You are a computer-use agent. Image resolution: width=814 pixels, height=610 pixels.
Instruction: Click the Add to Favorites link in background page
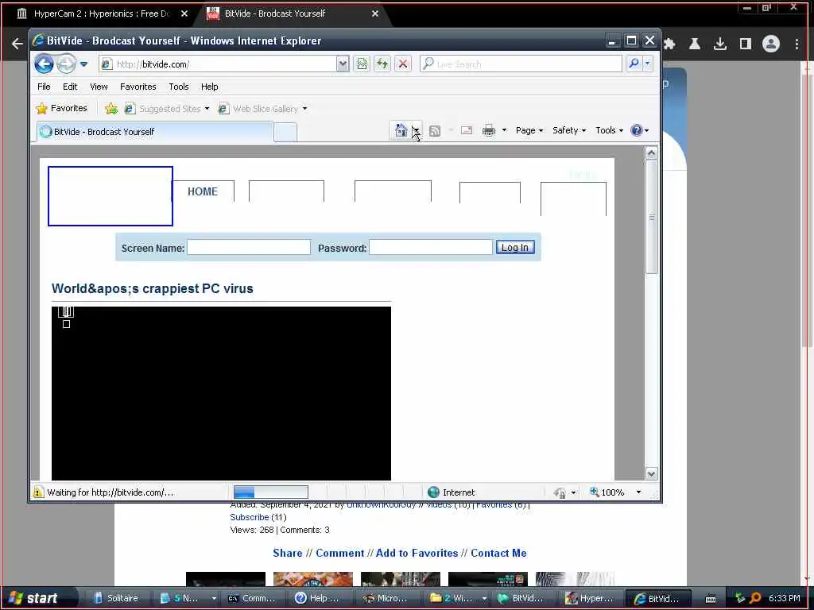click(417, 553)
